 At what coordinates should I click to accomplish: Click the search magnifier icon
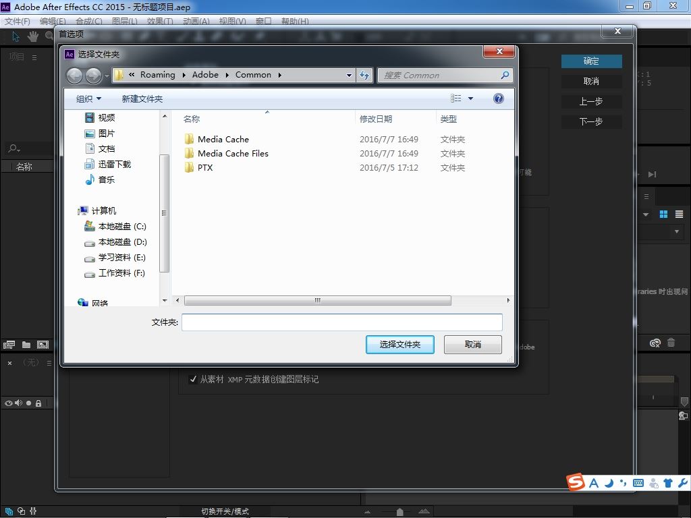point(505,75)
